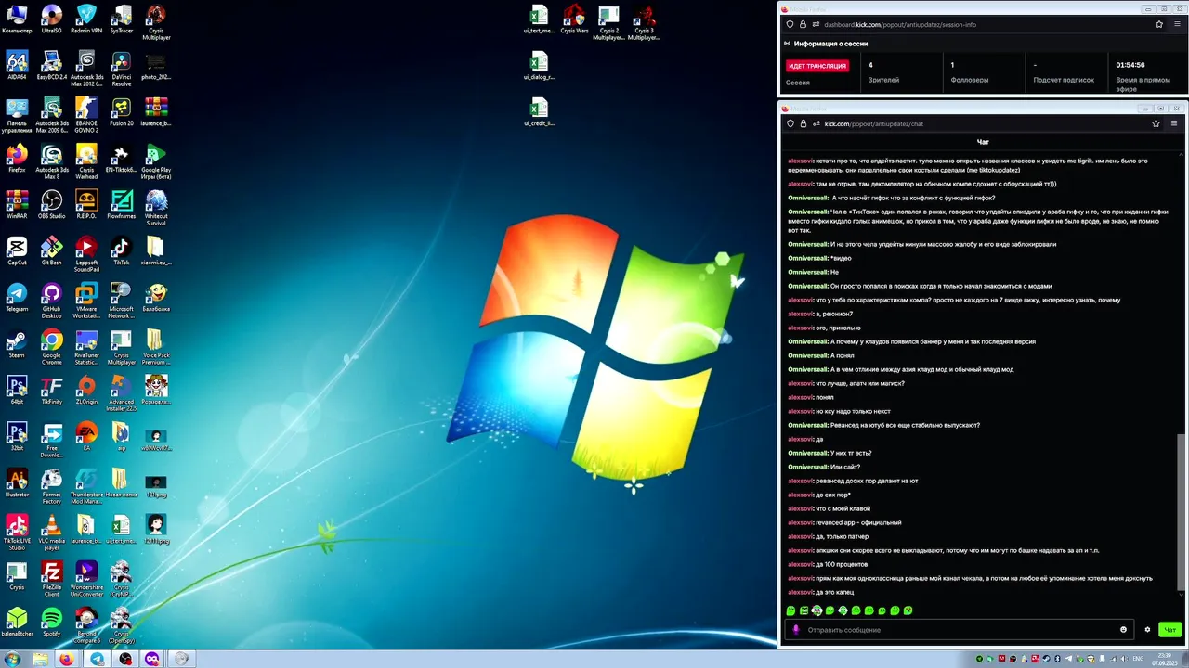Select the R.E.P.O. game shortcut
This screenshot has height=668, width=1189.
(x=86, y=205)
